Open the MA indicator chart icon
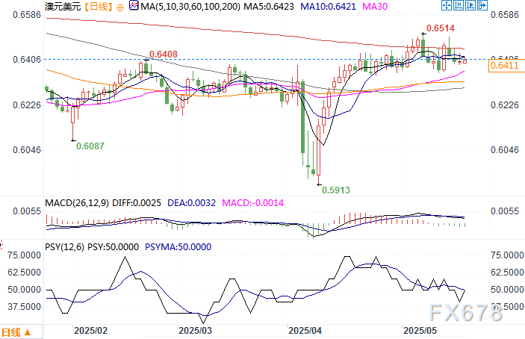 point(134,5)
